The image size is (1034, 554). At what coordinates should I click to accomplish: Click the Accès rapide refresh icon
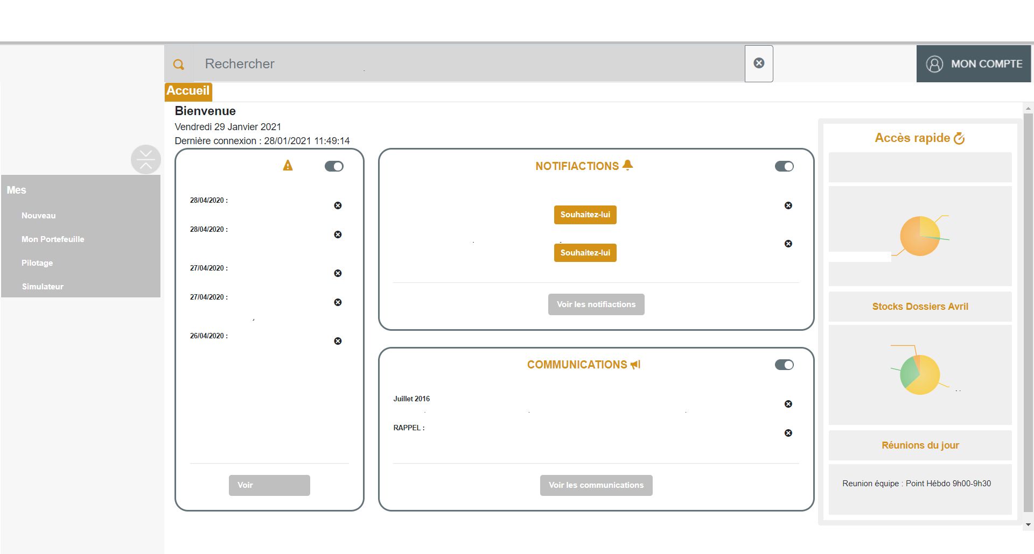click(959, 138)
